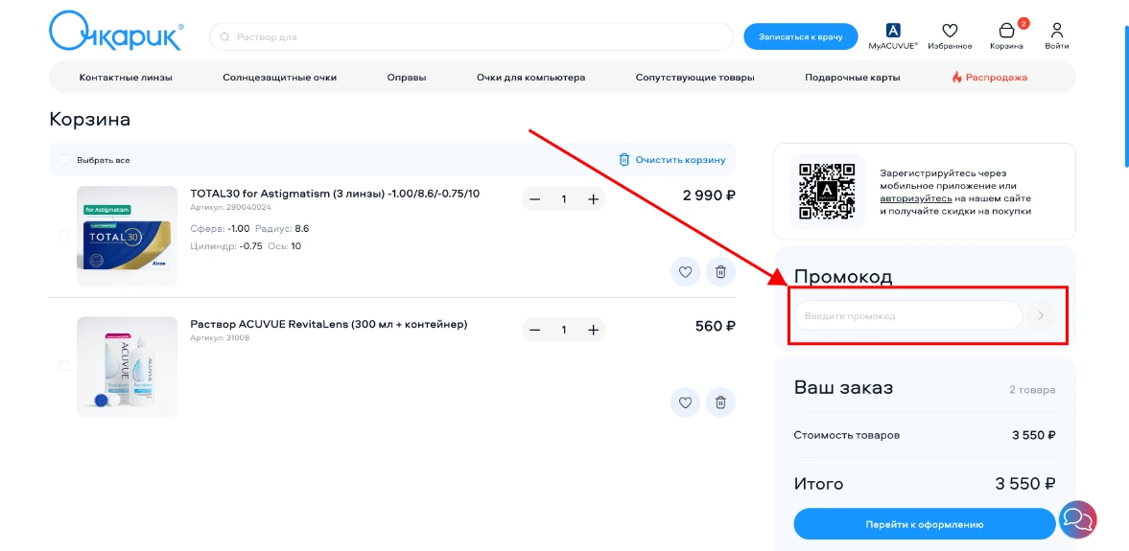Click авторизуйтесь link
This screenshot has height=551, width=1129.
point(916,198)
